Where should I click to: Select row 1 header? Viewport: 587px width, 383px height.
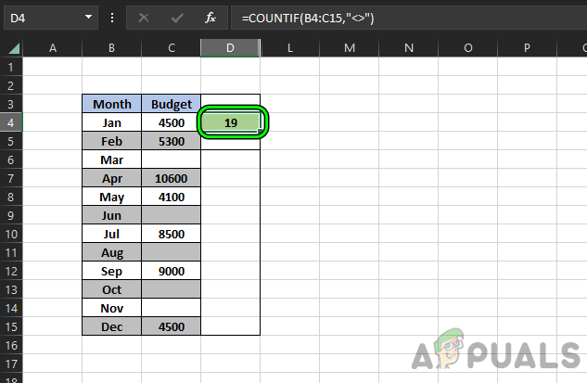point(11,67)
